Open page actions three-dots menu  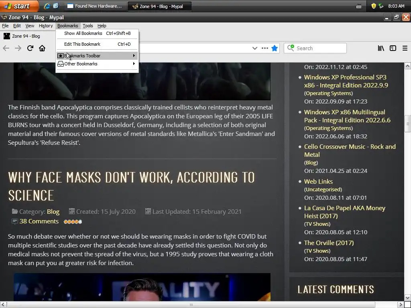point(265,48)
